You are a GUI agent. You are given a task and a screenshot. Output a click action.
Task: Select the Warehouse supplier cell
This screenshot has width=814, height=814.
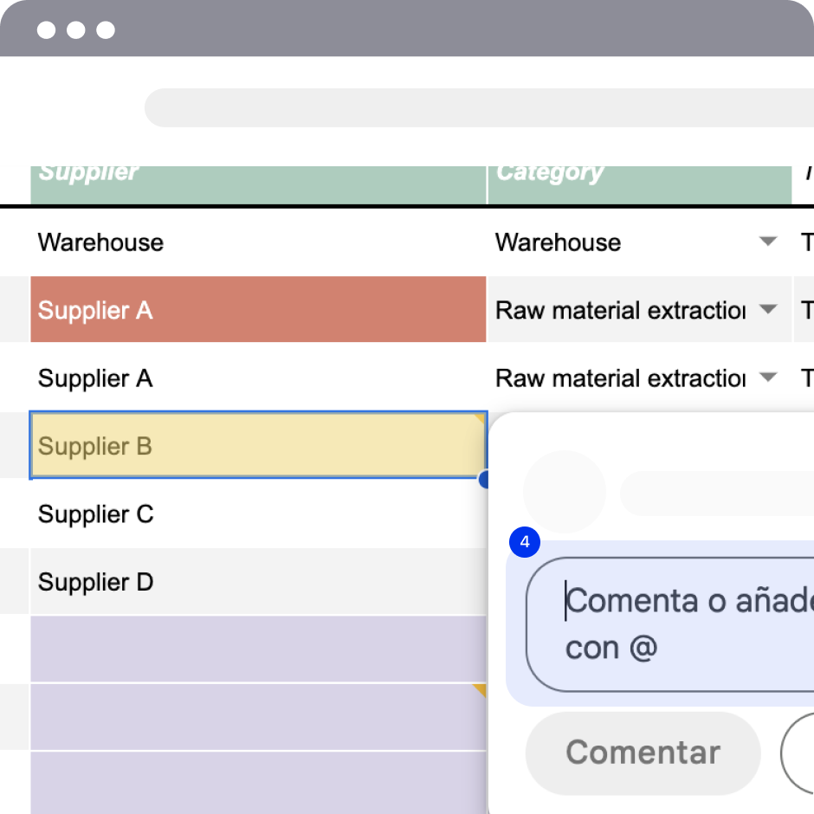[x=258, y=242]
